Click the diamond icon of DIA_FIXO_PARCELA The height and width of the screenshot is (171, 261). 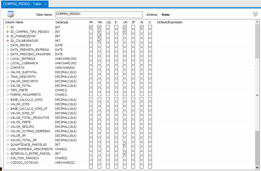(8, 158)
